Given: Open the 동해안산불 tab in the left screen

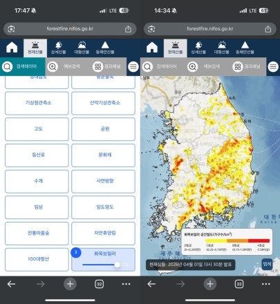Looking at the screenshot, I should [105, 48].
